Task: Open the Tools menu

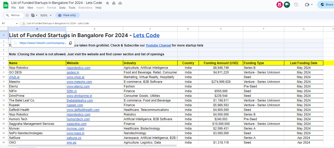Action: 72,8
